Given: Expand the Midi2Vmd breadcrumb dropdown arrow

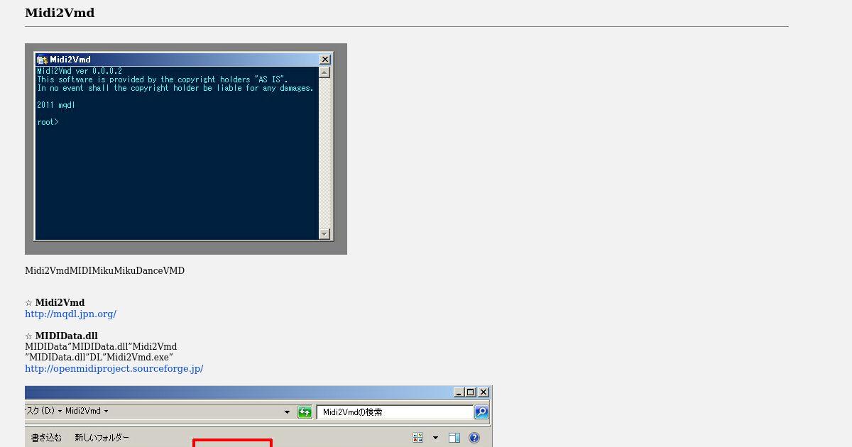Looking at the screenshot, I should pyautogui.click(x=106, y=411).
